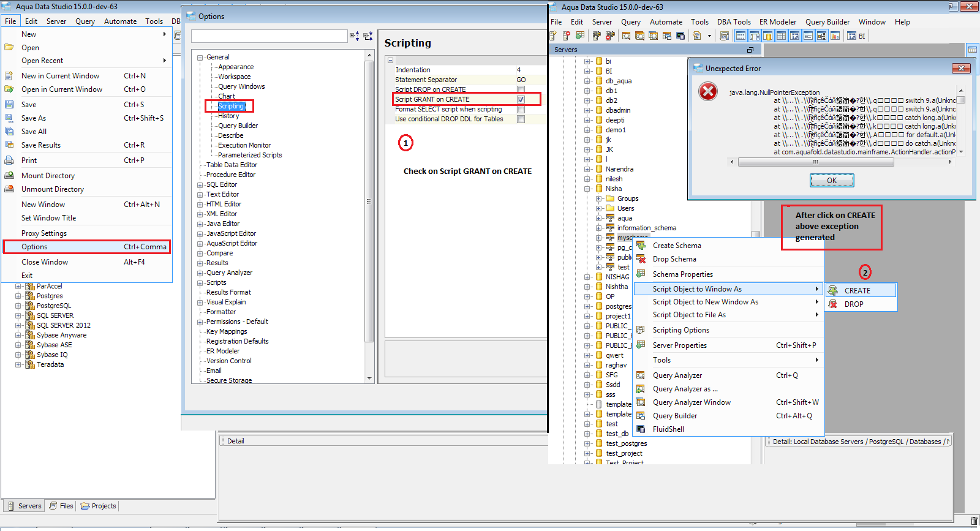Click the remove server icon with red badge
This screenshot has height=531, width=980.
point(567,36)
